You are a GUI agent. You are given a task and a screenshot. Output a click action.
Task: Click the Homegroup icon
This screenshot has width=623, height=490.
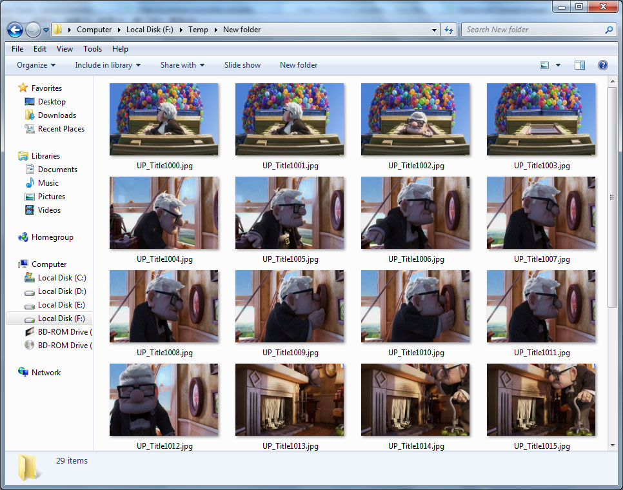(23, 237)
